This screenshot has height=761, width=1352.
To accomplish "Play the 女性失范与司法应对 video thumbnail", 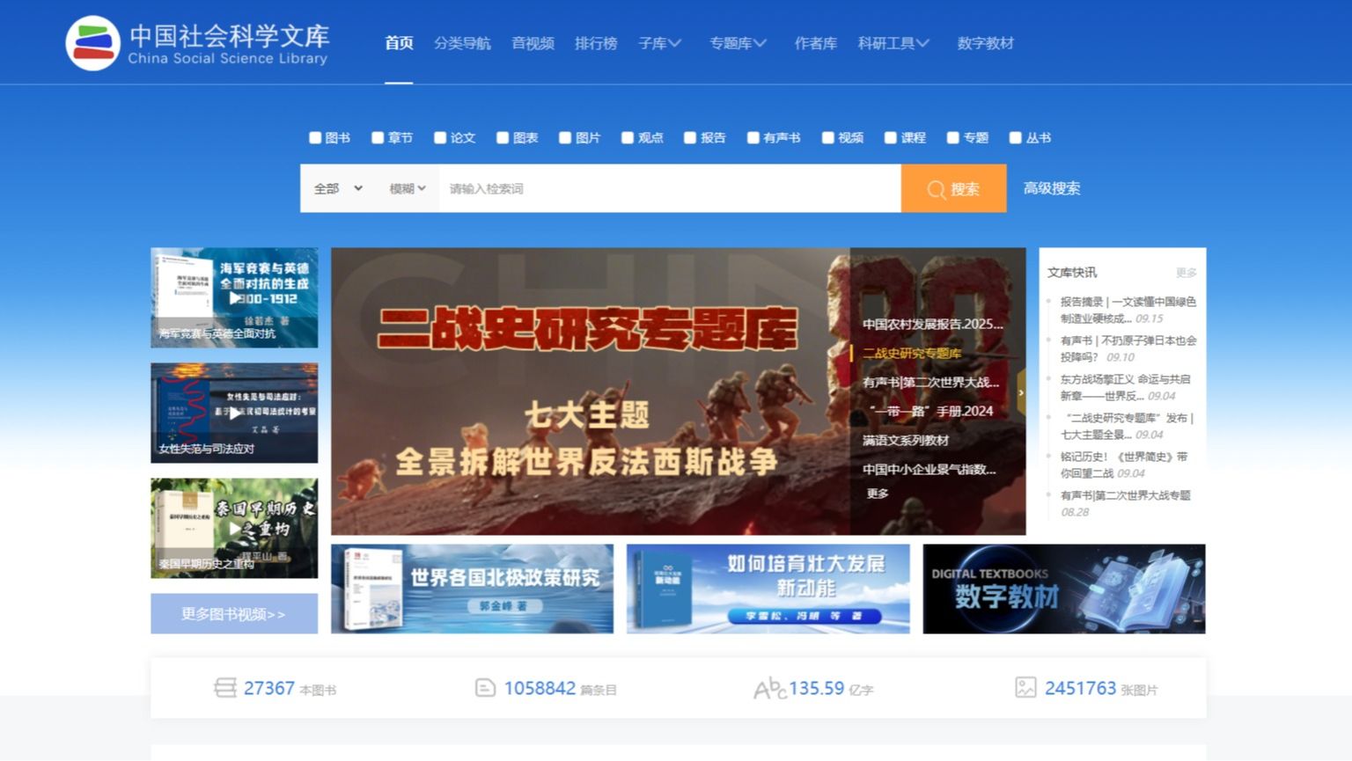I will tap(234, 413).
